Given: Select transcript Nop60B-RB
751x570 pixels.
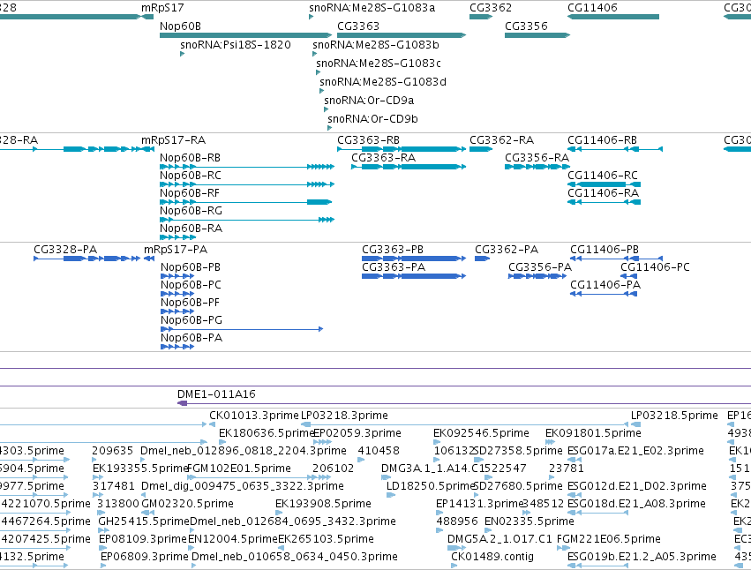Looking at the screenshot, I should point(247,167).
